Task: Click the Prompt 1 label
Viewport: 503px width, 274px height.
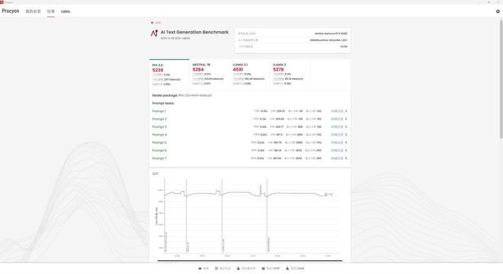Action: pyautogui.click(x=159, y=111)
